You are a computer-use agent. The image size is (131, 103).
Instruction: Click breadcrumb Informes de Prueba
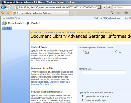pyautogui.click(x=67, y=32)
